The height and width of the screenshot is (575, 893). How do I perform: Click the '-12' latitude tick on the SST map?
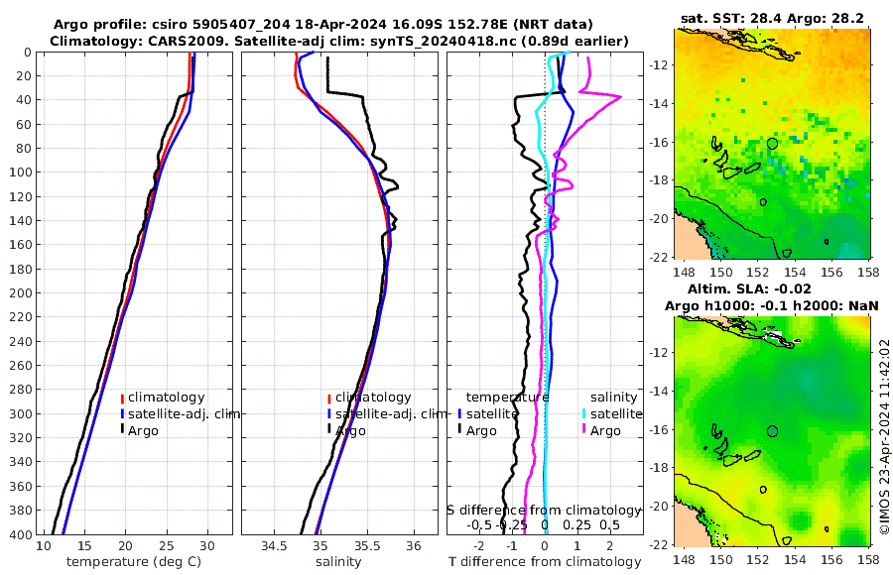tap(658, 64)
